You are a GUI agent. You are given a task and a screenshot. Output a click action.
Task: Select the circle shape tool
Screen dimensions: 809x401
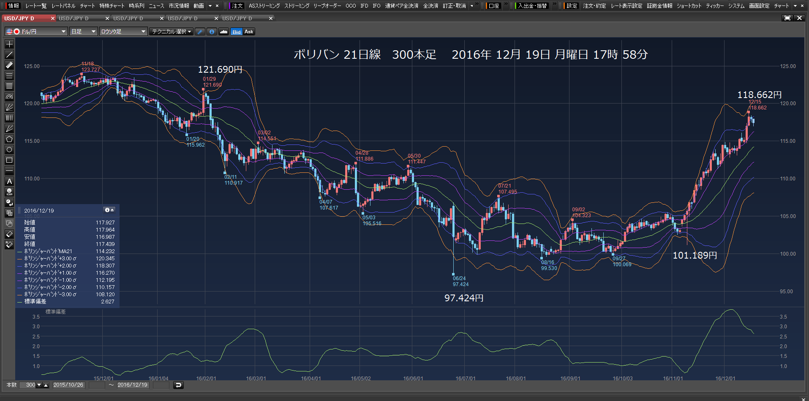point(9,150)
